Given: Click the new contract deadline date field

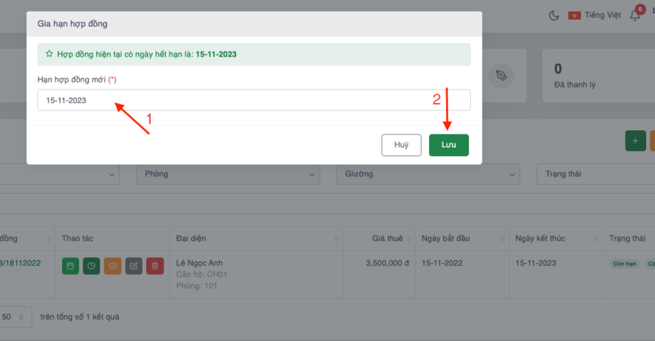Looking at the screenshot, I should (253, 100).
